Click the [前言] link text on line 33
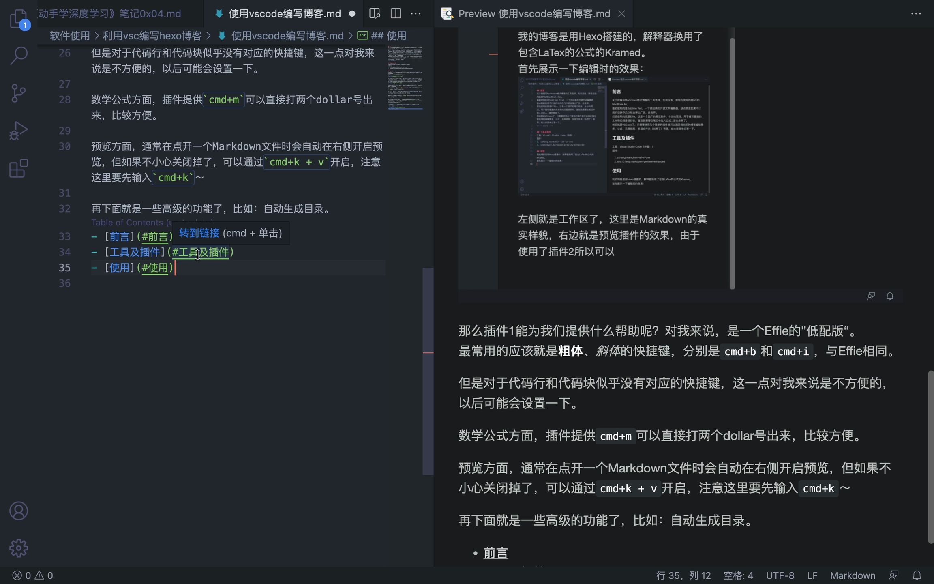The height and width of the screenshot is (584, 934). point(119,236)
